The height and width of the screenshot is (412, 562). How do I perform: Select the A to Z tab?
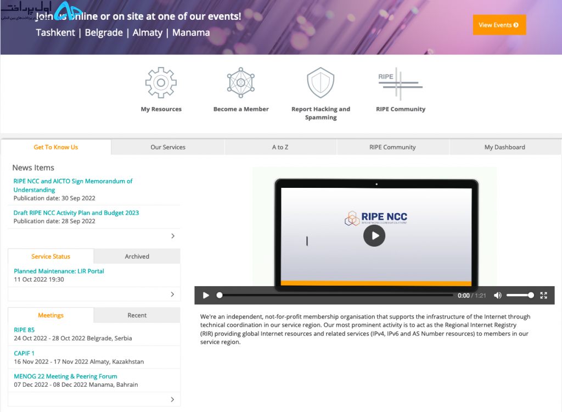[280, 147]
